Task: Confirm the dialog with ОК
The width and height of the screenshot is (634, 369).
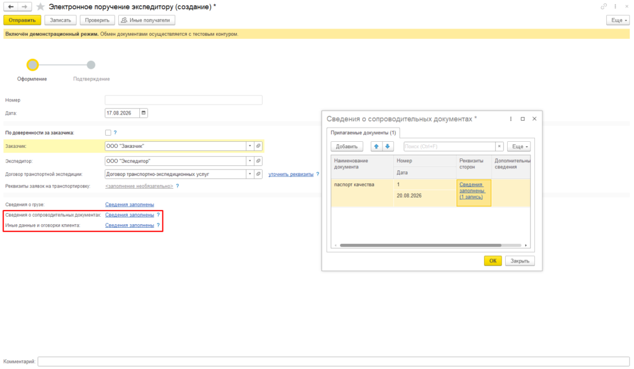Action: click(x=493, y=261)
